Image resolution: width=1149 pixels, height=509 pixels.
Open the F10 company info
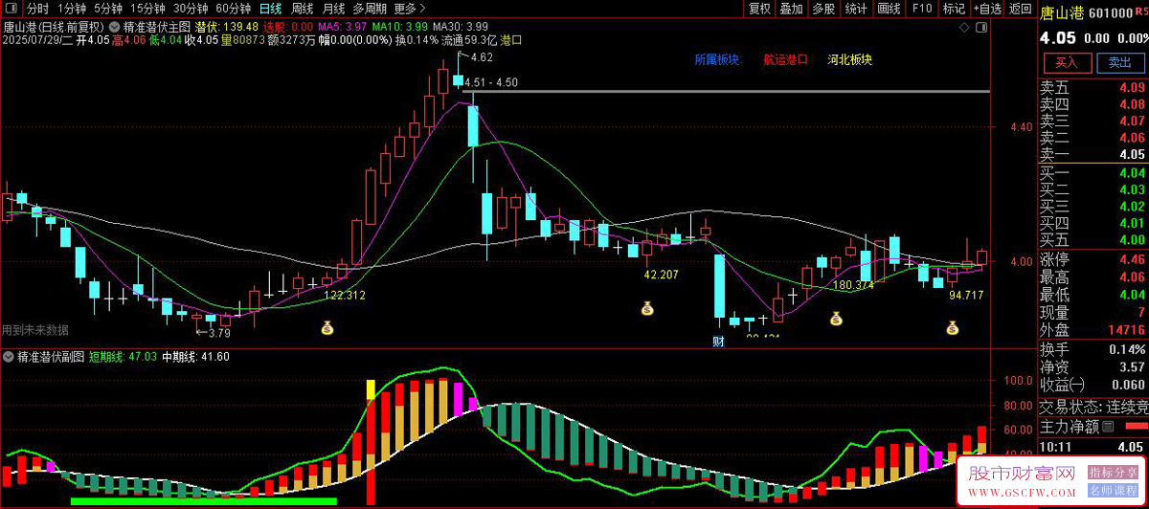tap(921, 9)
